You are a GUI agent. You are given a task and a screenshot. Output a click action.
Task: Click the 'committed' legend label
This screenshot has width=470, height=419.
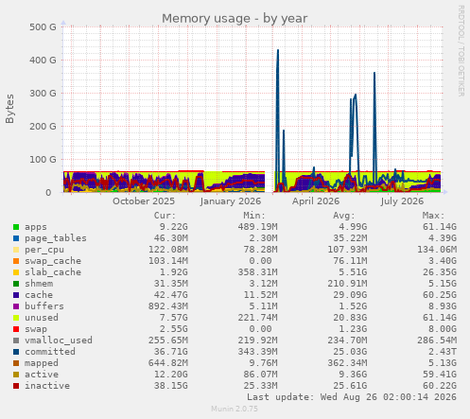[50, 352]
